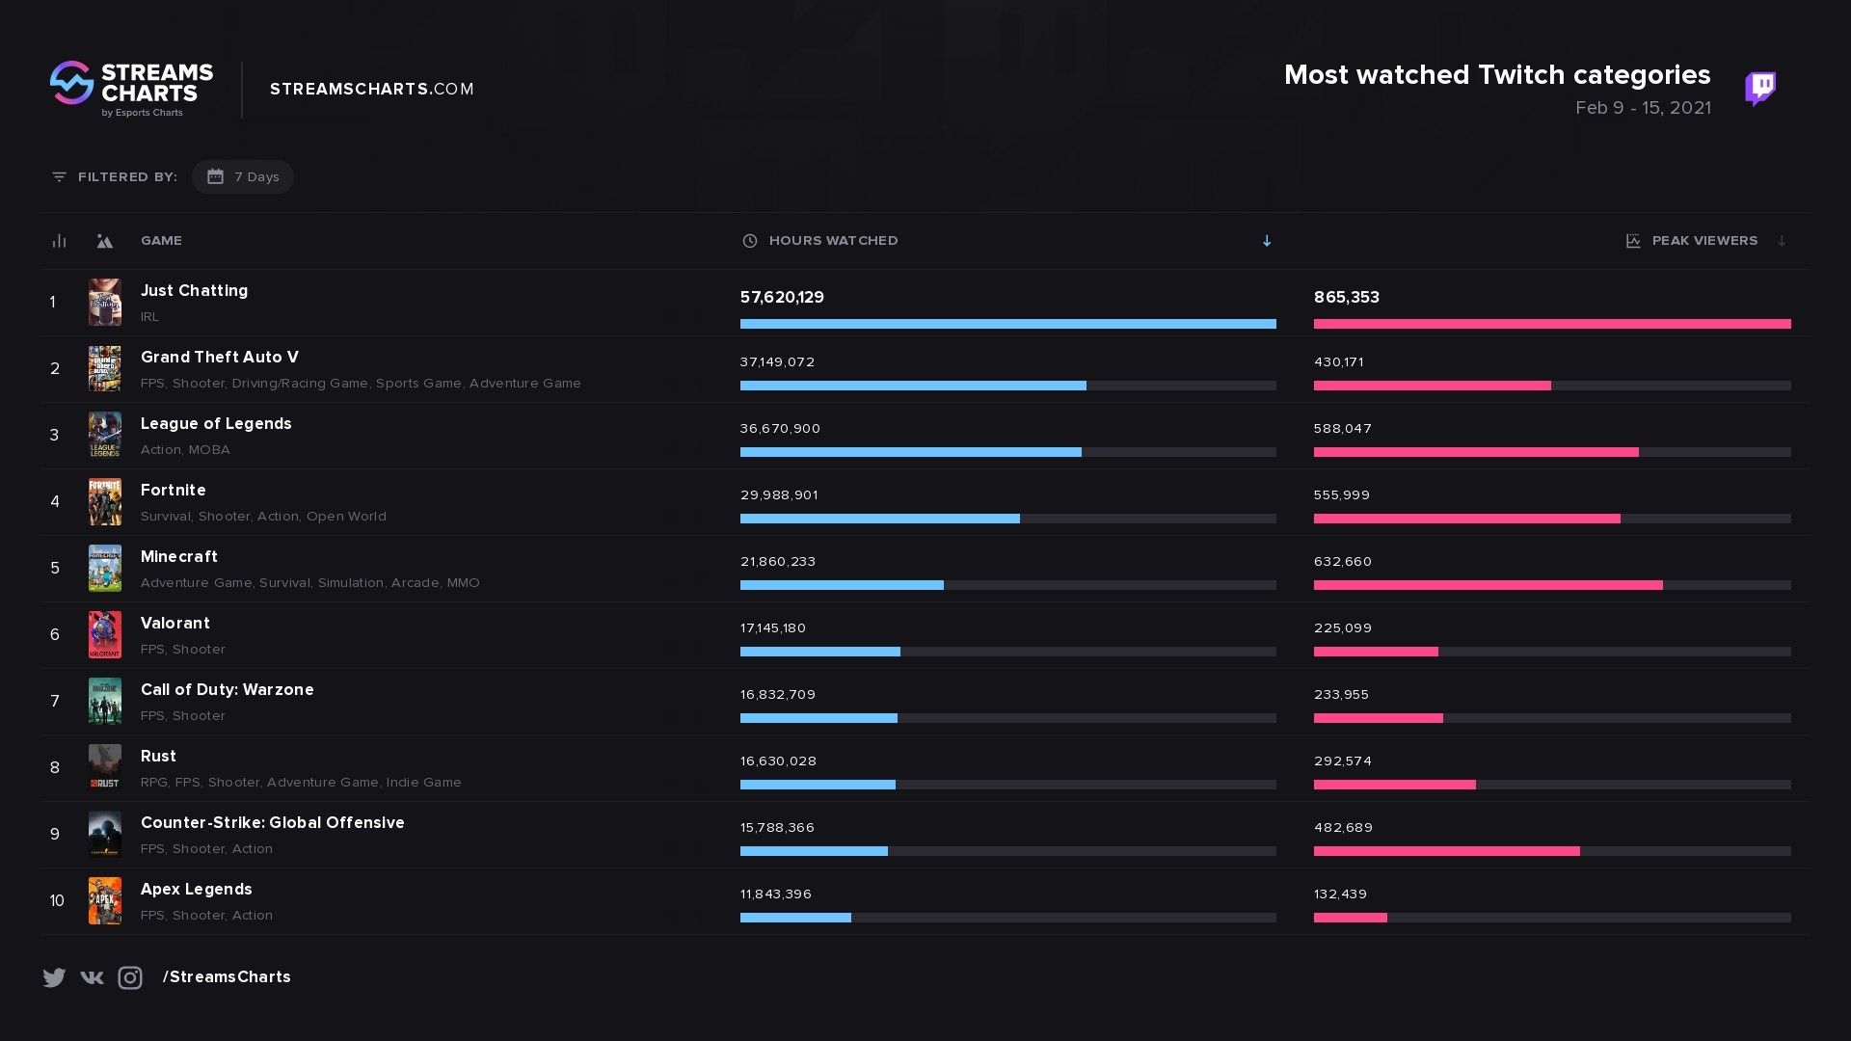The width and height of the screenshot is (1851, 1041).
Task: Open the 7 Days filter dropdown
Action: point(243,177)
